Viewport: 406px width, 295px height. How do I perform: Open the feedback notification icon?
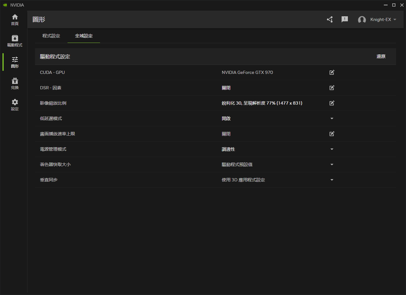344,20
